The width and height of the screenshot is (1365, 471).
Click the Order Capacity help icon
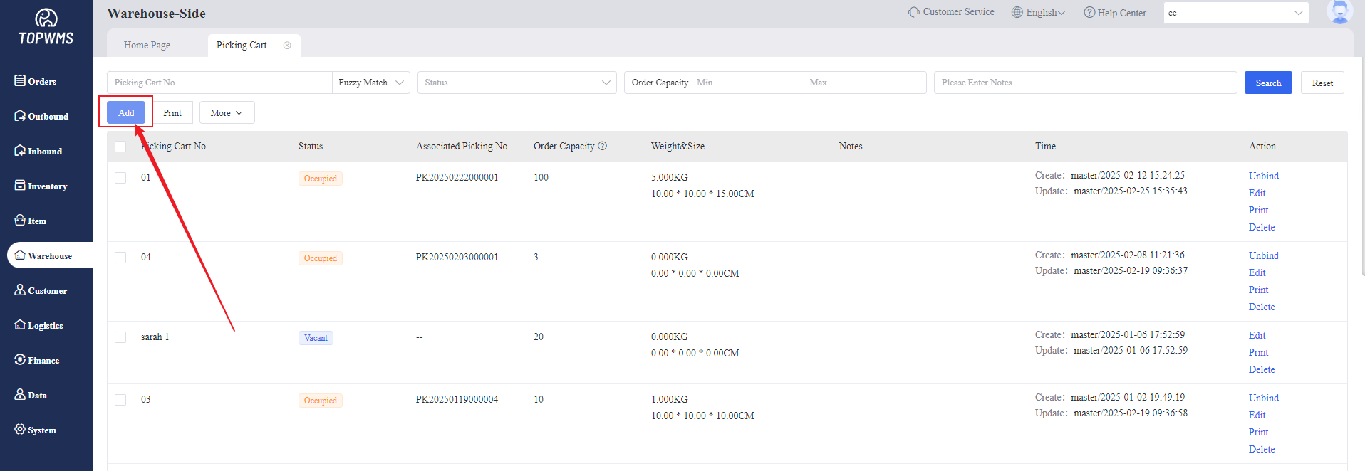pos(602,146)
